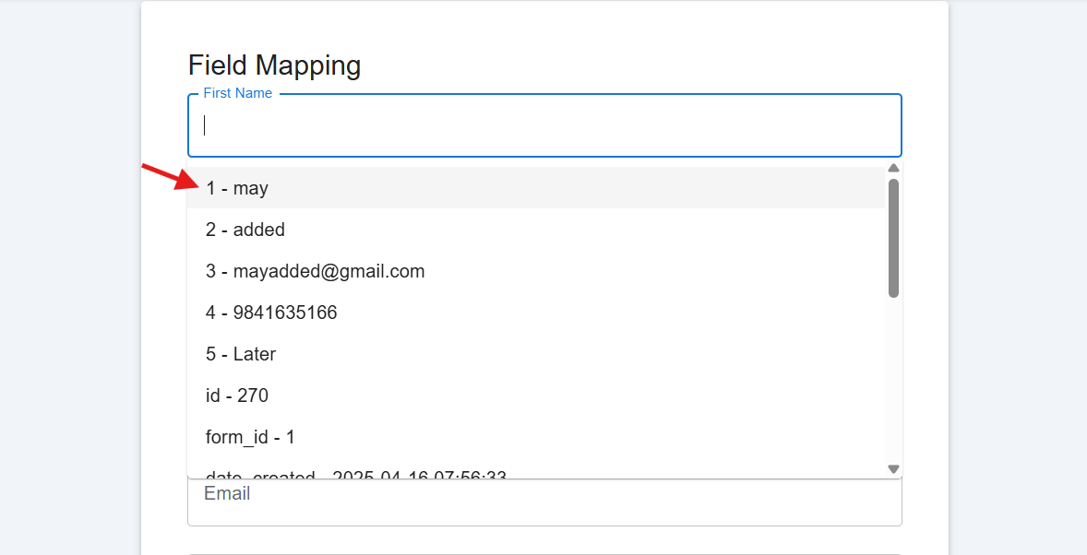Screen dimensions: 1087x555
Task: Choose the "5 - Later" option
Action: click(x=536, y=354)
